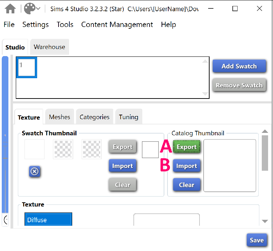Select the Diffuse texture entry

[48, 219]
